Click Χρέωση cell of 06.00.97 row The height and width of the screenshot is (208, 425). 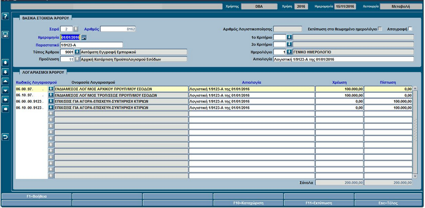pos(339,89)
